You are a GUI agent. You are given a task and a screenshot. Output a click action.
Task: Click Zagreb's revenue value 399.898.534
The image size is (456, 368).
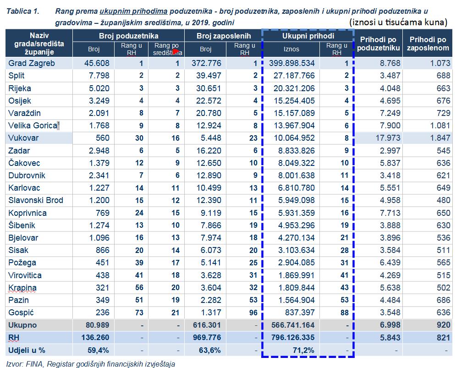click(291, 63)
